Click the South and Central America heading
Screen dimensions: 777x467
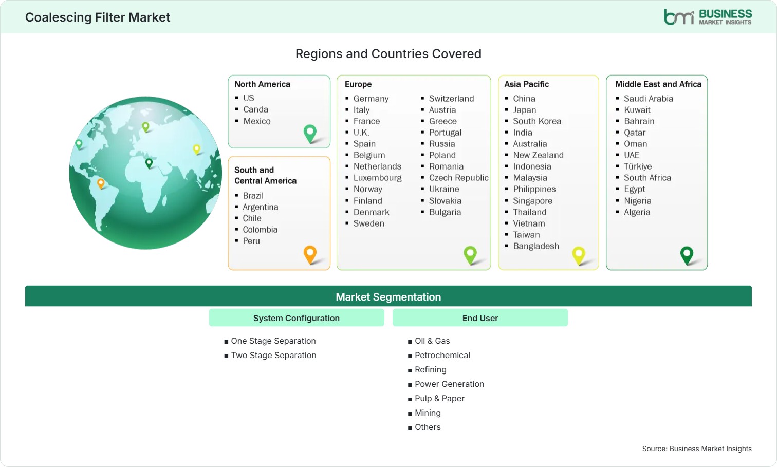(266, 175)
